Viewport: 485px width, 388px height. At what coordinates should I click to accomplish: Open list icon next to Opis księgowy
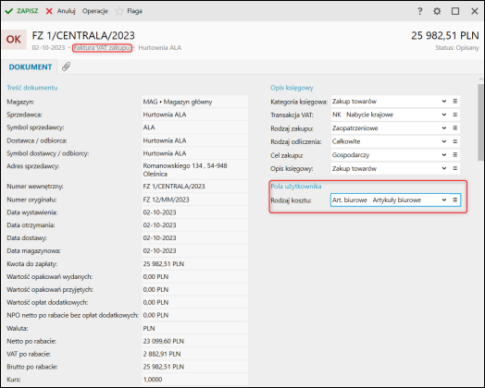coord(455,168)
